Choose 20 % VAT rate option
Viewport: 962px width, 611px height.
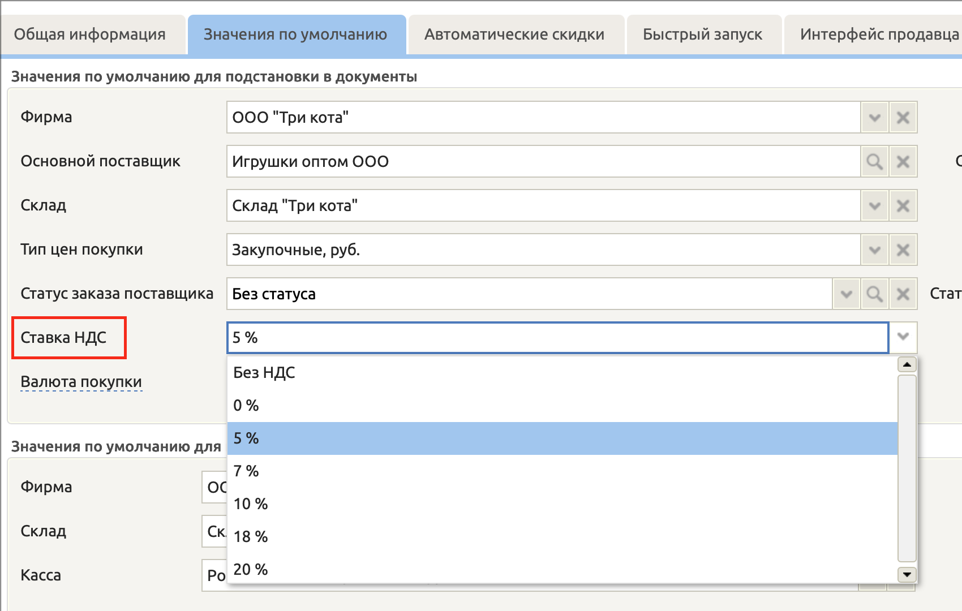tap(251, 569)
